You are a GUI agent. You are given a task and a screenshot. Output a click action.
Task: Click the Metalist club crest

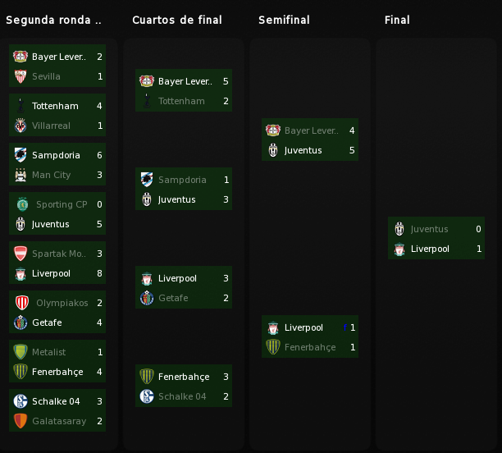coord(21,352)
